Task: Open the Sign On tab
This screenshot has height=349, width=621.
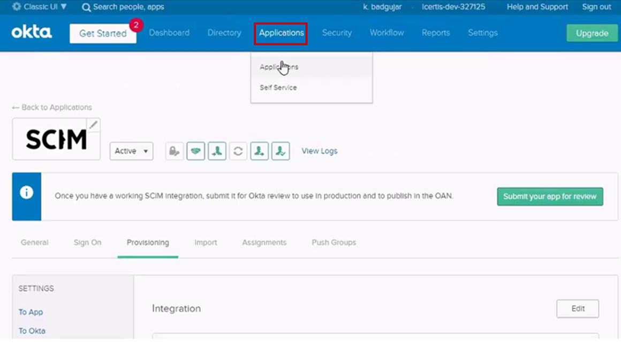Action: click(87, 243)
